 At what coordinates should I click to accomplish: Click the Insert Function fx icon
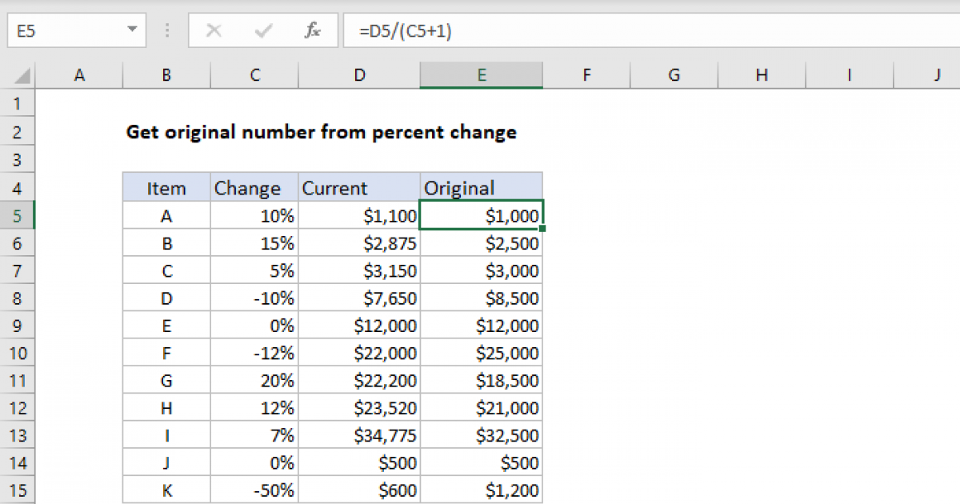(x=313, y=31)
